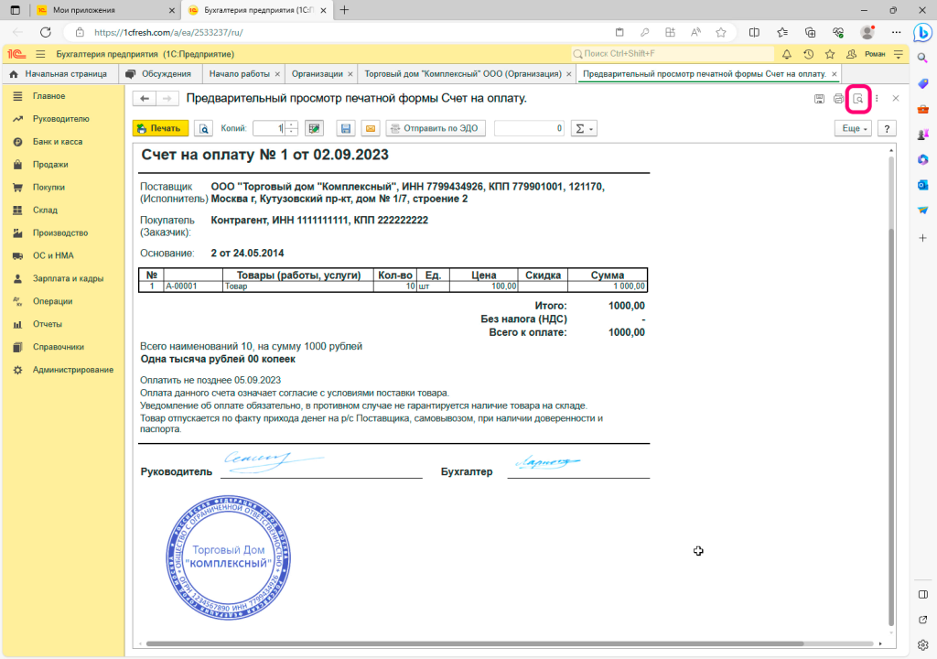The image size is (937, 659).
Task: Close the Организации tab
Action: coord(350,74)
